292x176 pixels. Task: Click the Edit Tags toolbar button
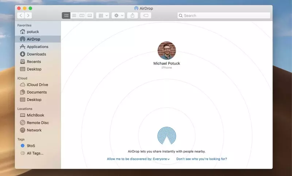[146, 15]
